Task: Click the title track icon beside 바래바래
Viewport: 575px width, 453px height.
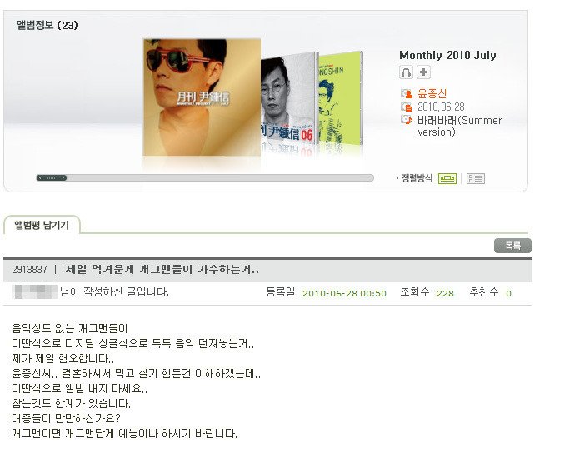Action: [407, 120]
